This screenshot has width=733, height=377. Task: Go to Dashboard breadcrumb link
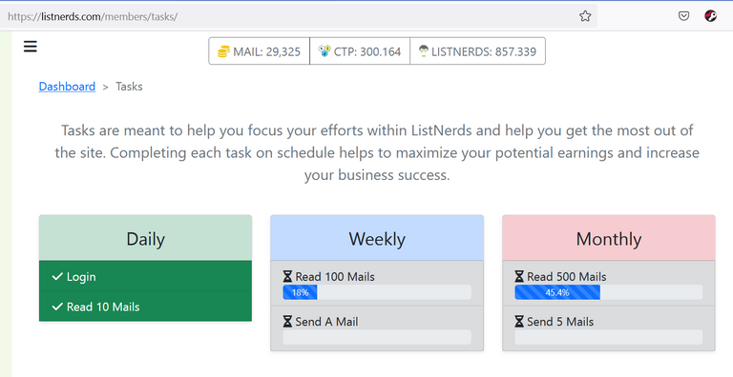pos(67,87)
